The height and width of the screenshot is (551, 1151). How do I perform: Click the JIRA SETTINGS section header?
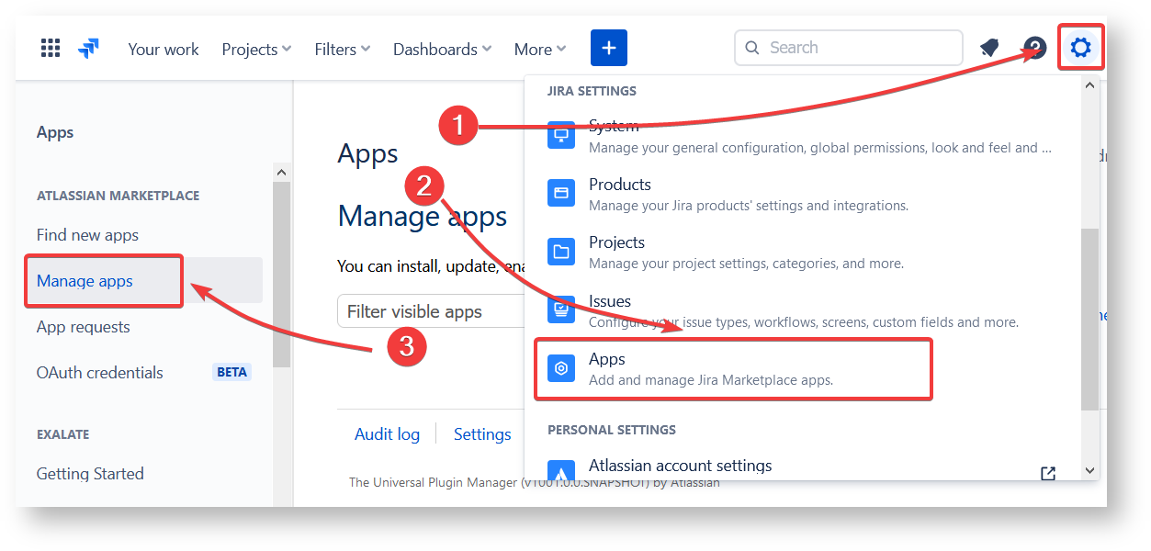click(592, 91)
